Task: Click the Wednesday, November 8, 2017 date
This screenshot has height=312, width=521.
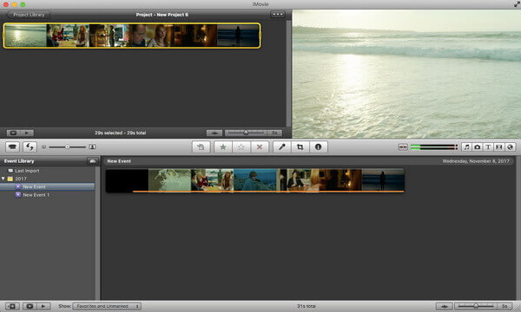Action: click(476, 161)
